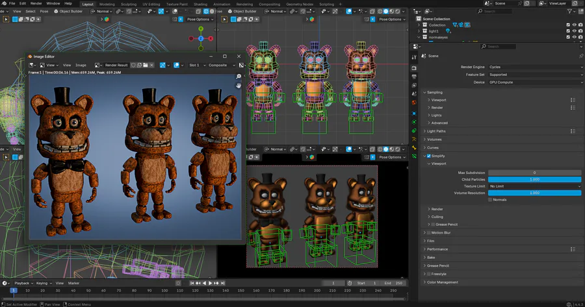Image resolution: width=585 pixels, height=307 pixels.
Task: Switch to the Geometry Nodes workspace tab
Action: [x=300, y=5]
